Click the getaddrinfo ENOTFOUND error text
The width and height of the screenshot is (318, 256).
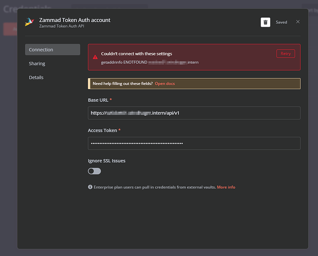(149, 62)
